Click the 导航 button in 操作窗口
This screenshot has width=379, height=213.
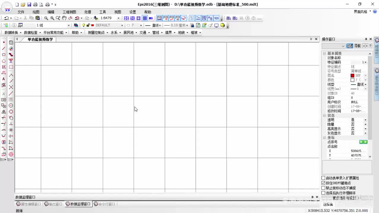[x=357, y=46]
